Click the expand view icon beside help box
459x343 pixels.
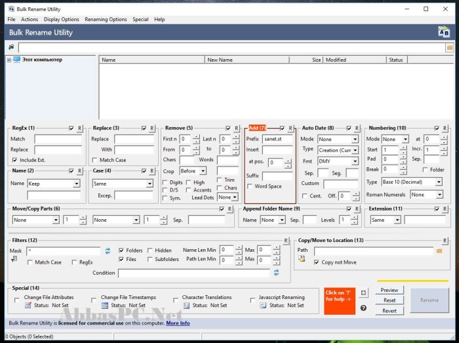pos(363,293)
